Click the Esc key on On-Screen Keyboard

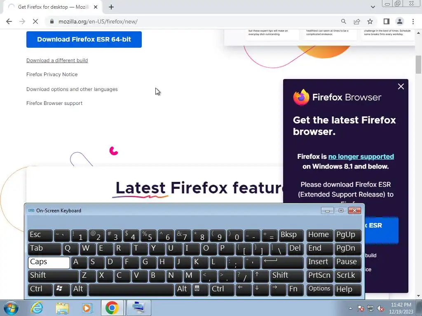pyautogui.click(x=40, y=235)
